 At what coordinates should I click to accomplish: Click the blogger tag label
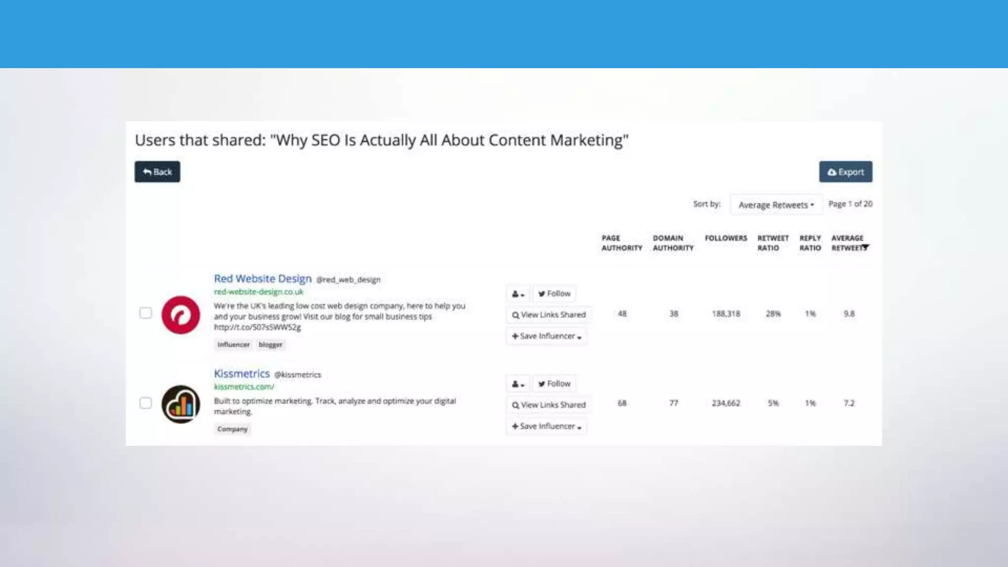click(270, 345)
